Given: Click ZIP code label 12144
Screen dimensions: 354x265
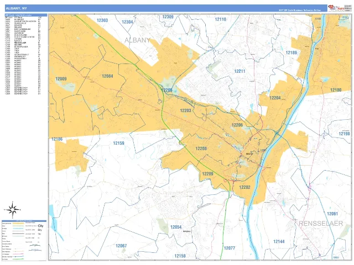Looking at the screenshot, I should click(x=279, y=242).
